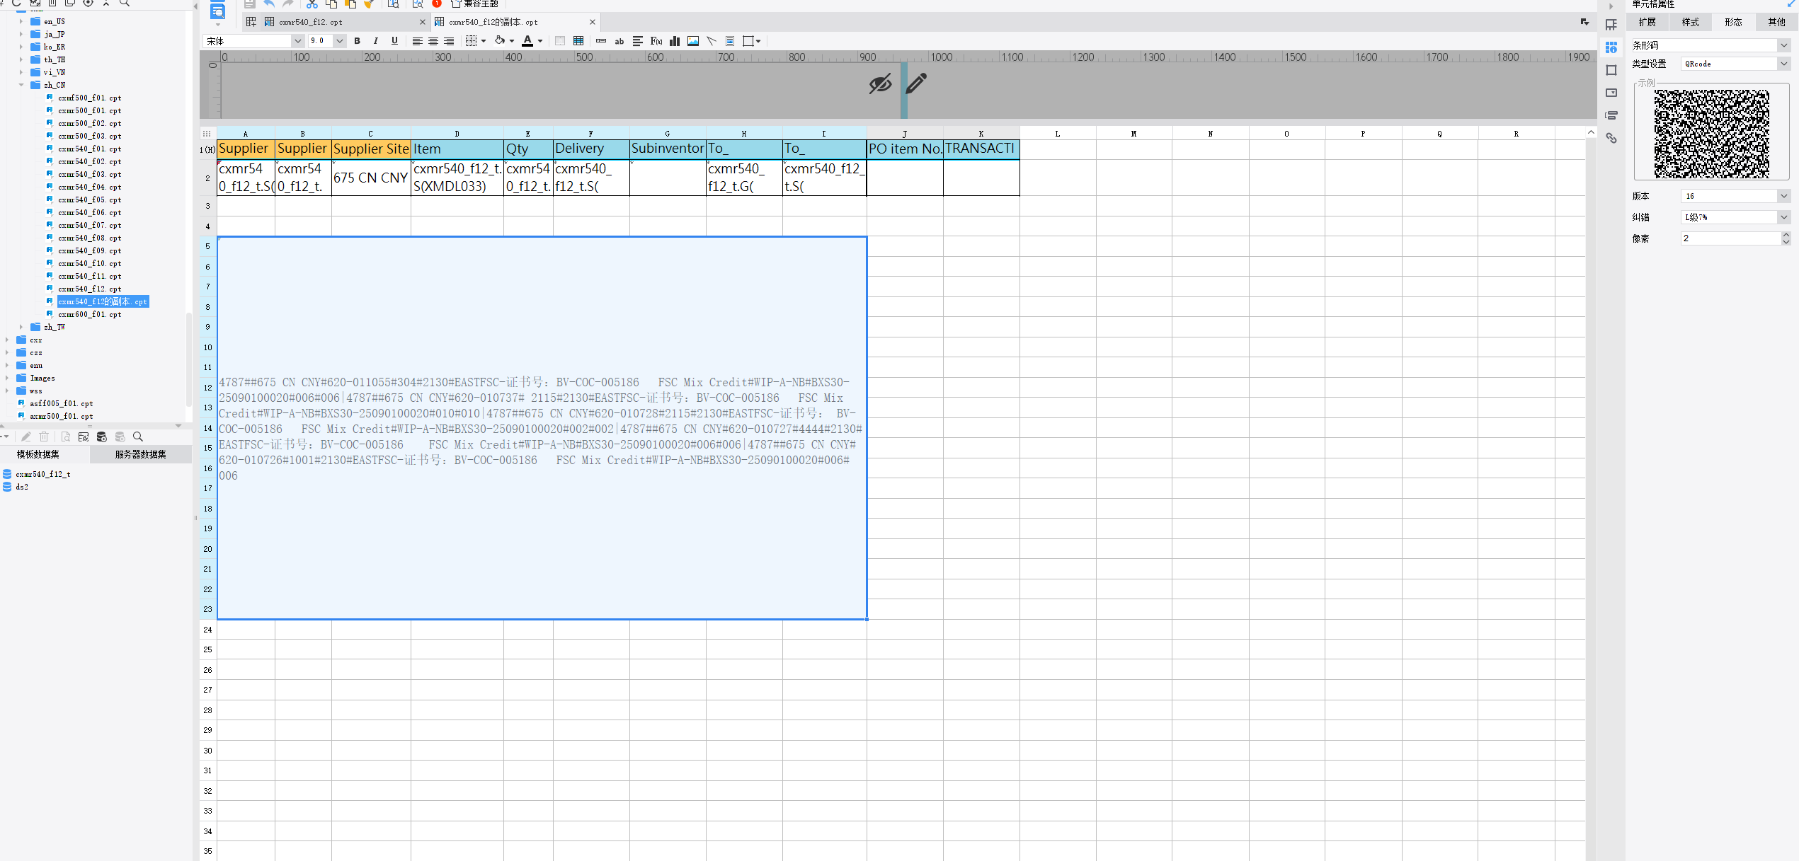Insert a slope line via toolbar icon
1799x861 pixels.
pyautogui.click(x=712, y=41)
